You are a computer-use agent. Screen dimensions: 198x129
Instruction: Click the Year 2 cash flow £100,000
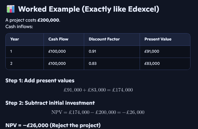tap(57, 64)
